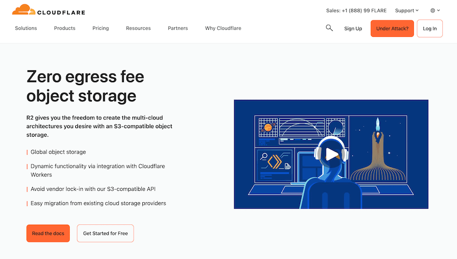Screen dimensions: 457x259
Task: Open the Partners menu
Action: (x=178, y=28)
